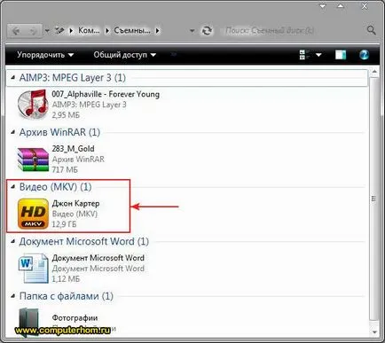Open the 'Упорядочить' menu
Image resolution: width=385 pixels, height=343 pixels.
pyautogui.click(x=45, y=55)
